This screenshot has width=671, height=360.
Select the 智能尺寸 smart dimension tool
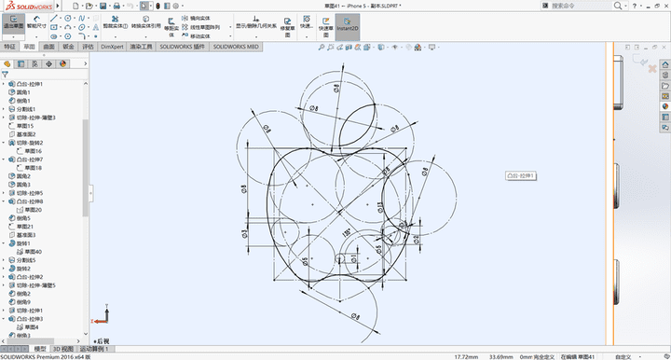(x=36, y=22)
